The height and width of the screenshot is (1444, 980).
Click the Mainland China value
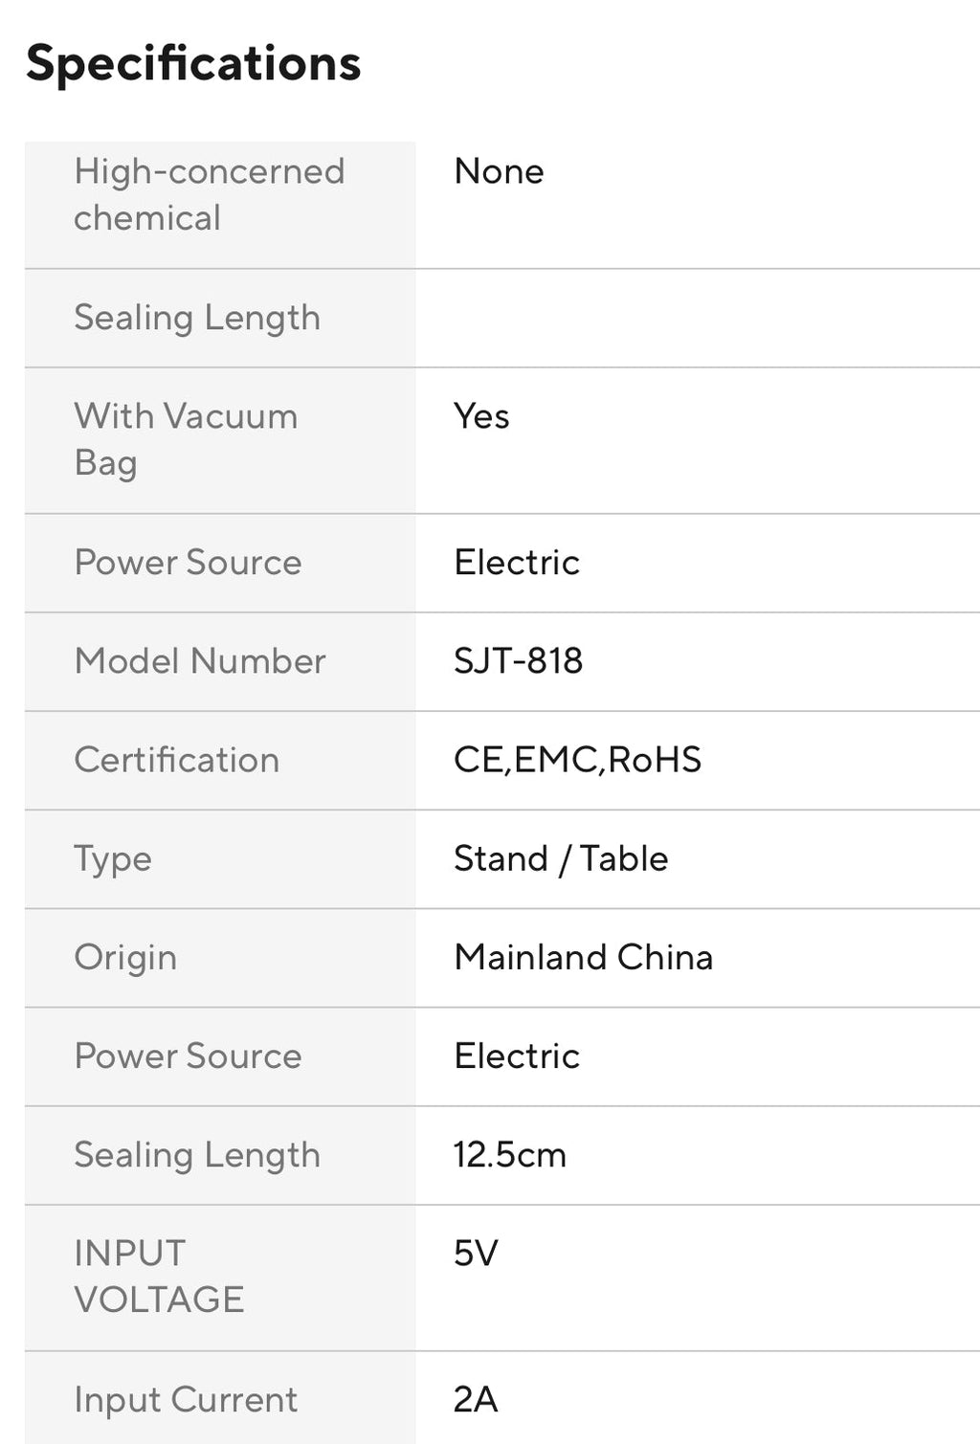tap(583, 958)
